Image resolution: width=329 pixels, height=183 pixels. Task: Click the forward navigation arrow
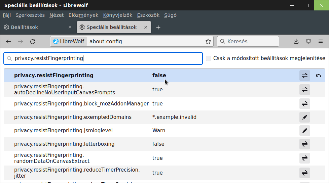[x=21, y=41]
